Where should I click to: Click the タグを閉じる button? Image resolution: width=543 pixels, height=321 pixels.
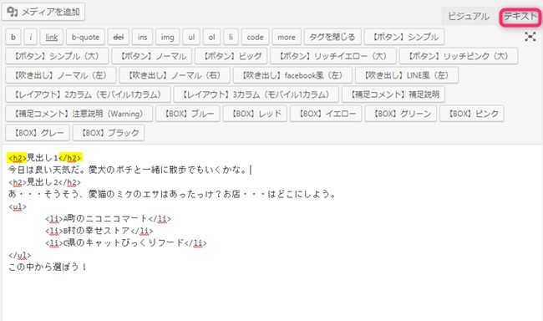click(332, 37)
